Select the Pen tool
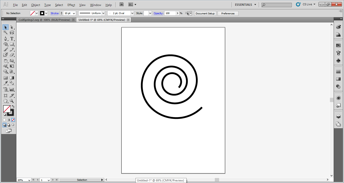 point(6,39)
